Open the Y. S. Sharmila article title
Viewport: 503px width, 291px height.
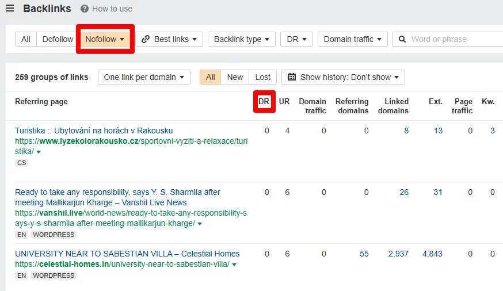(118, 197)
